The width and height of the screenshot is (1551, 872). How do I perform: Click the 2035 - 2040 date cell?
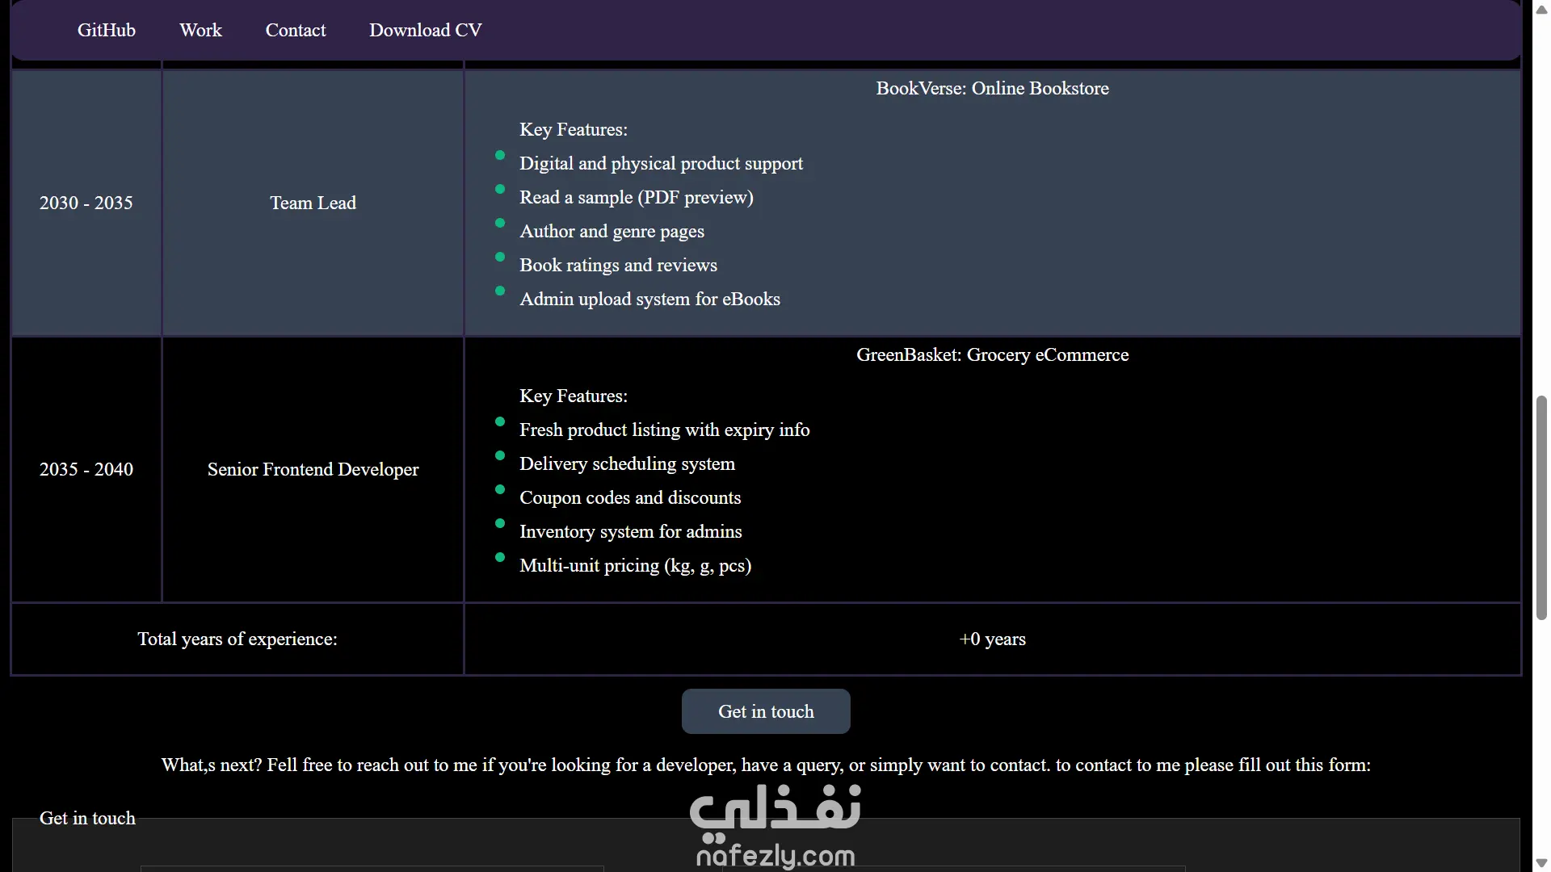tap(86, 469)
